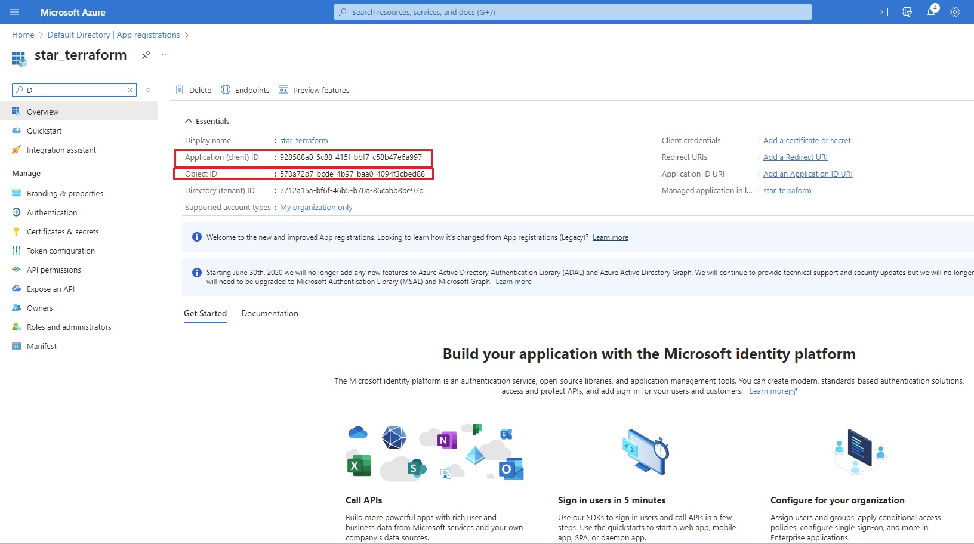Click the Expose an API icon
The width and height of the screenshot is (974, 544).
16,289
